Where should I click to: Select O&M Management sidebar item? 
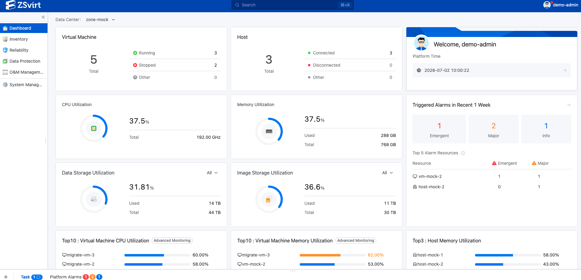click(24, 72)
